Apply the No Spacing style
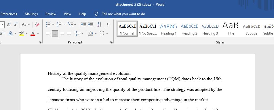 148,29
